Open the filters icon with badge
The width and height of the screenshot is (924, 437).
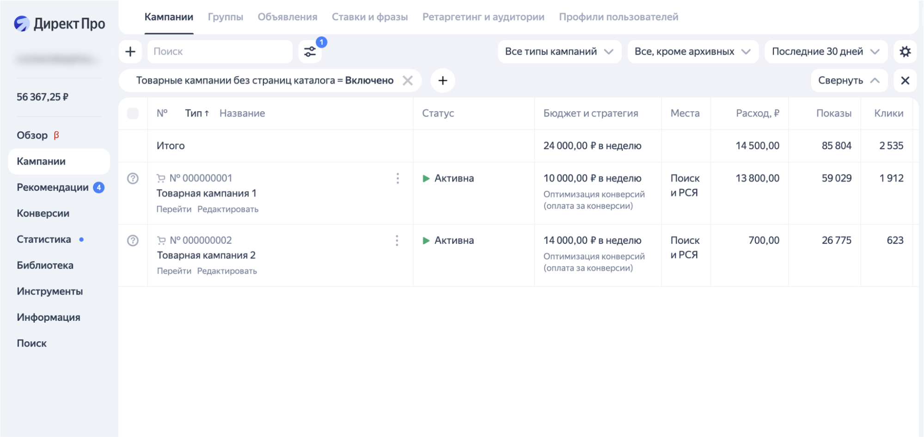pos(310,51)
